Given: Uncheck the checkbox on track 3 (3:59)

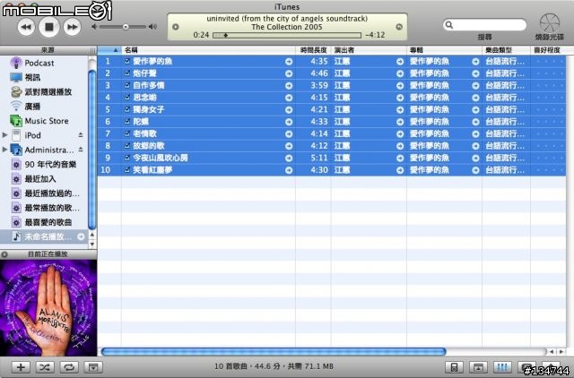Looking at the screenshot, I should tap(127, 85).
